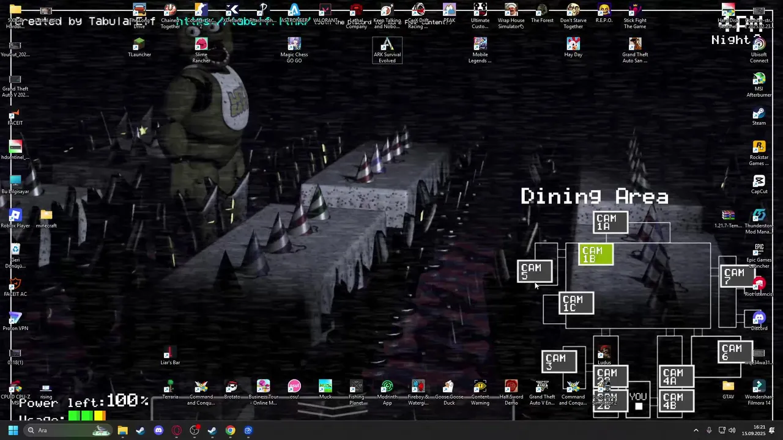Launch Counter-Strike 2 desktop shortcut

click(201, 16)
